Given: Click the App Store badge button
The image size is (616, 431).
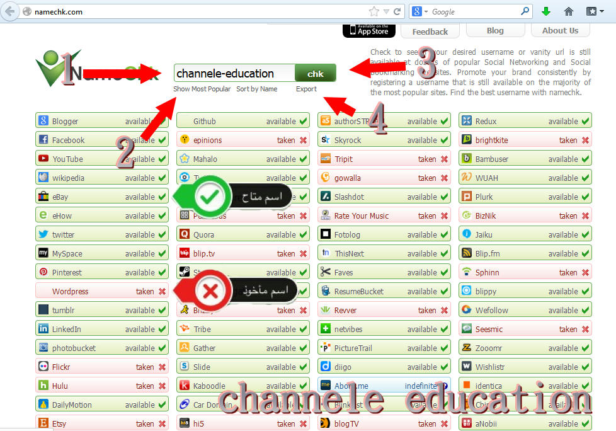Looking at the screenshot, I should click(x=369, y=31).
